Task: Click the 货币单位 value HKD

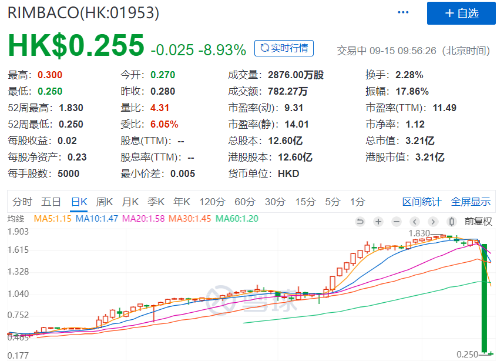Action: 288,174
